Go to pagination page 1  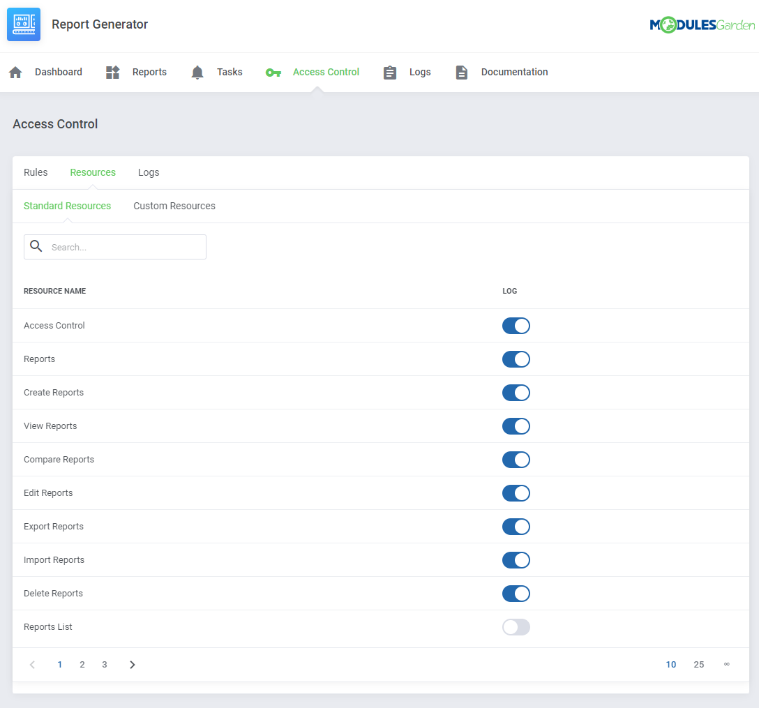click(59, 665)
